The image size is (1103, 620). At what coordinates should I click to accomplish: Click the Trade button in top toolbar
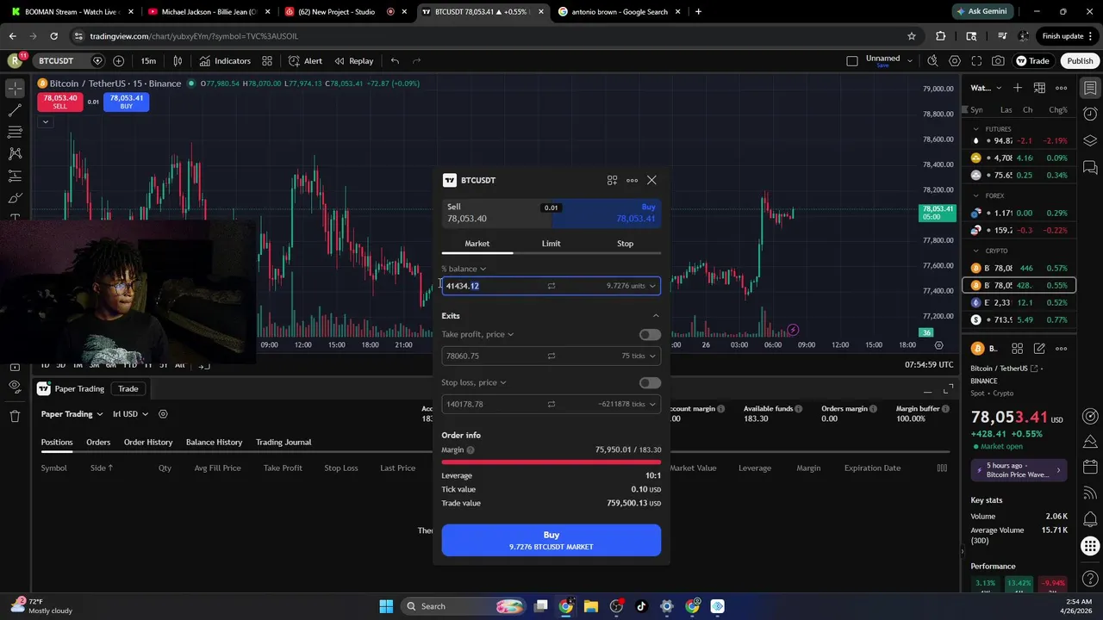(1032, 61)
